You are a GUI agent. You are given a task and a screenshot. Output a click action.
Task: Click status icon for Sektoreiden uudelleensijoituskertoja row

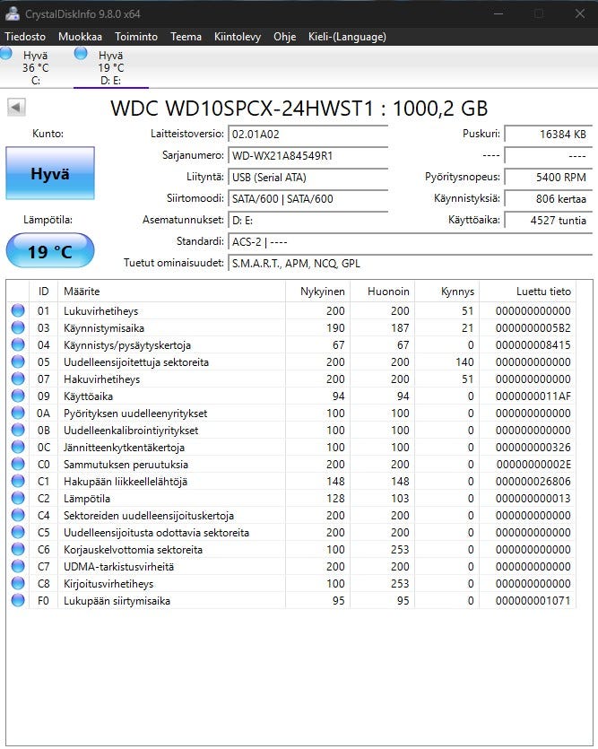coord(18,515)
